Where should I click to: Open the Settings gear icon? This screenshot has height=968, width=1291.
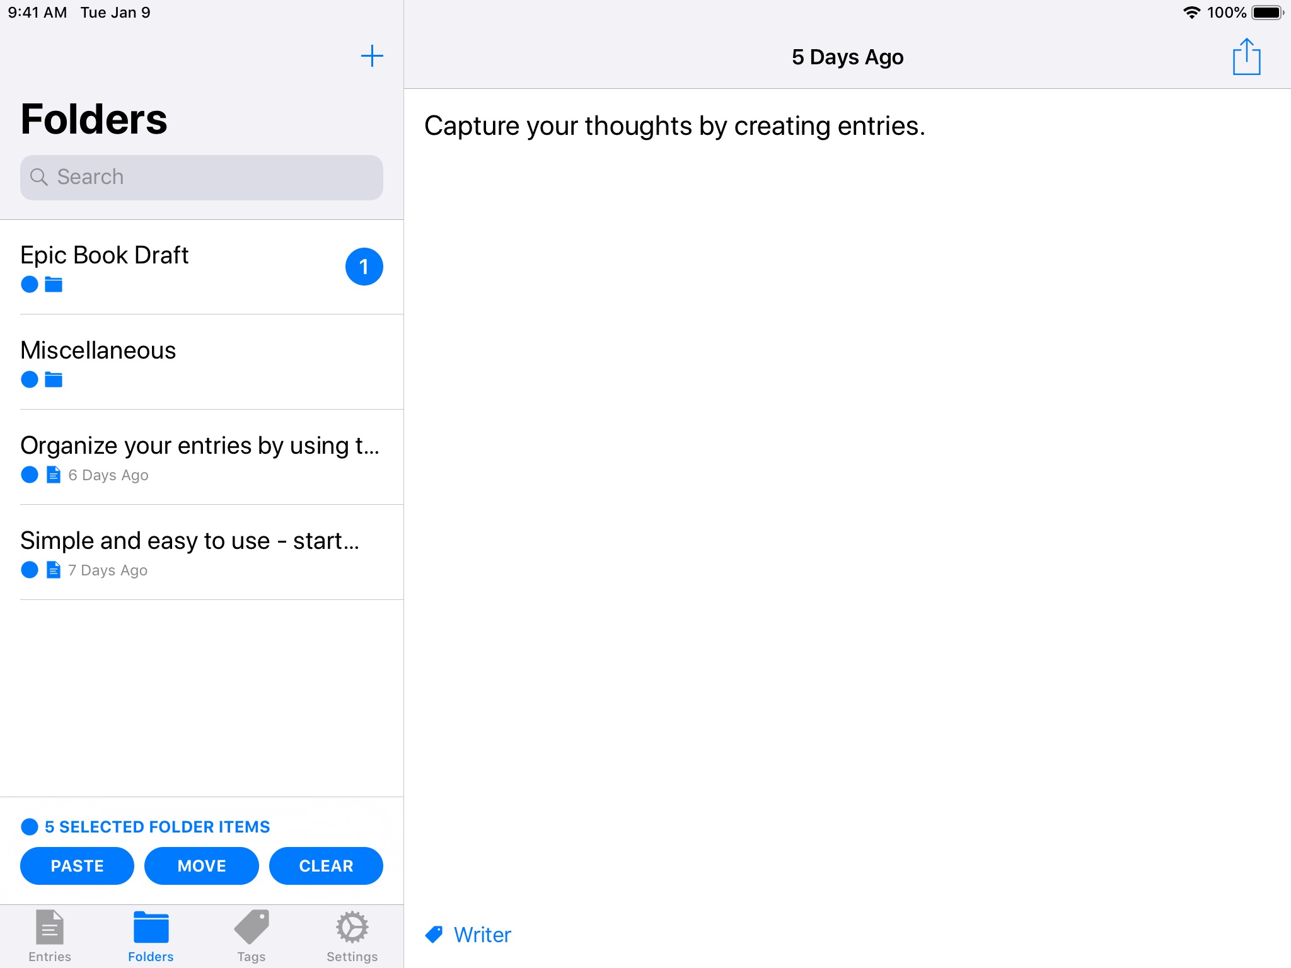point(352,926)
